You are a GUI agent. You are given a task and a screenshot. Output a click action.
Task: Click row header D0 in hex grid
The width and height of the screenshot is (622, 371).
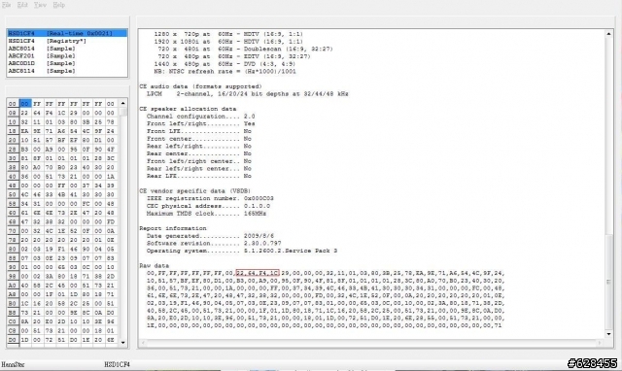pos(13,340)
